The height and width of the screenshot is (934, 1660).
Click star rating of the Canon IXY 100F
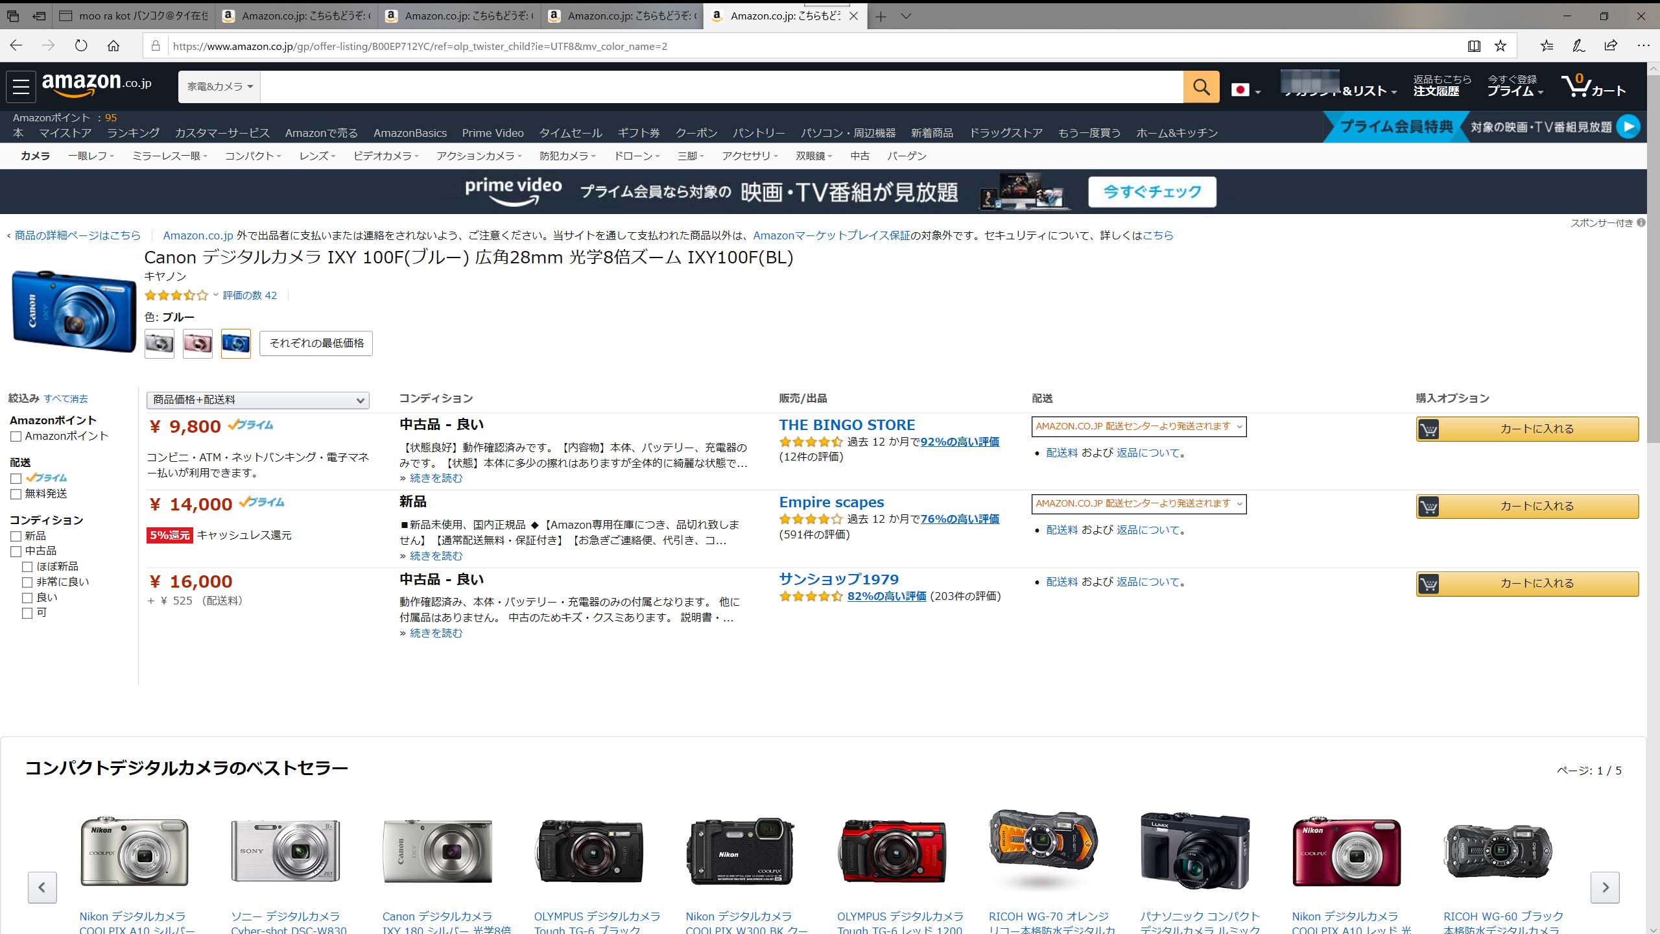click(x=176, y=295)
